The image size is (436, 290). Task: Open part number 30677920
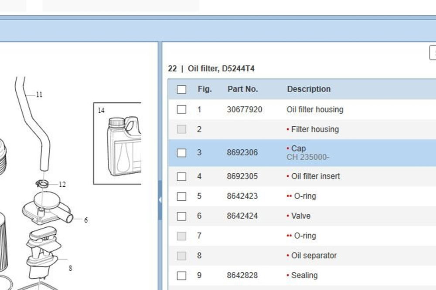(245, 109)
